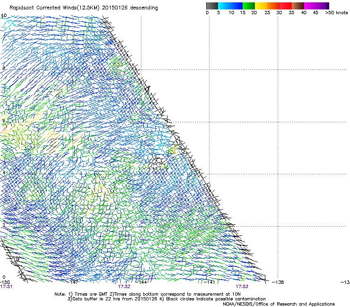
Task: Click the purple time stamp '17:51'
Action: click(x=6, y=287)
